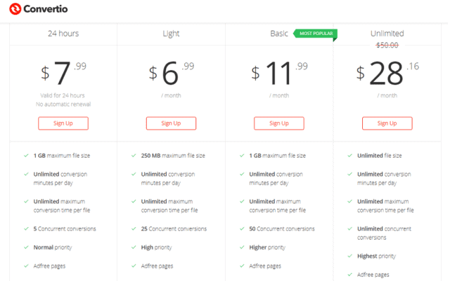The width and height of the screenshot is (450, 281).
Task: Sign up for the 24 hours plan
Action: 63,123
